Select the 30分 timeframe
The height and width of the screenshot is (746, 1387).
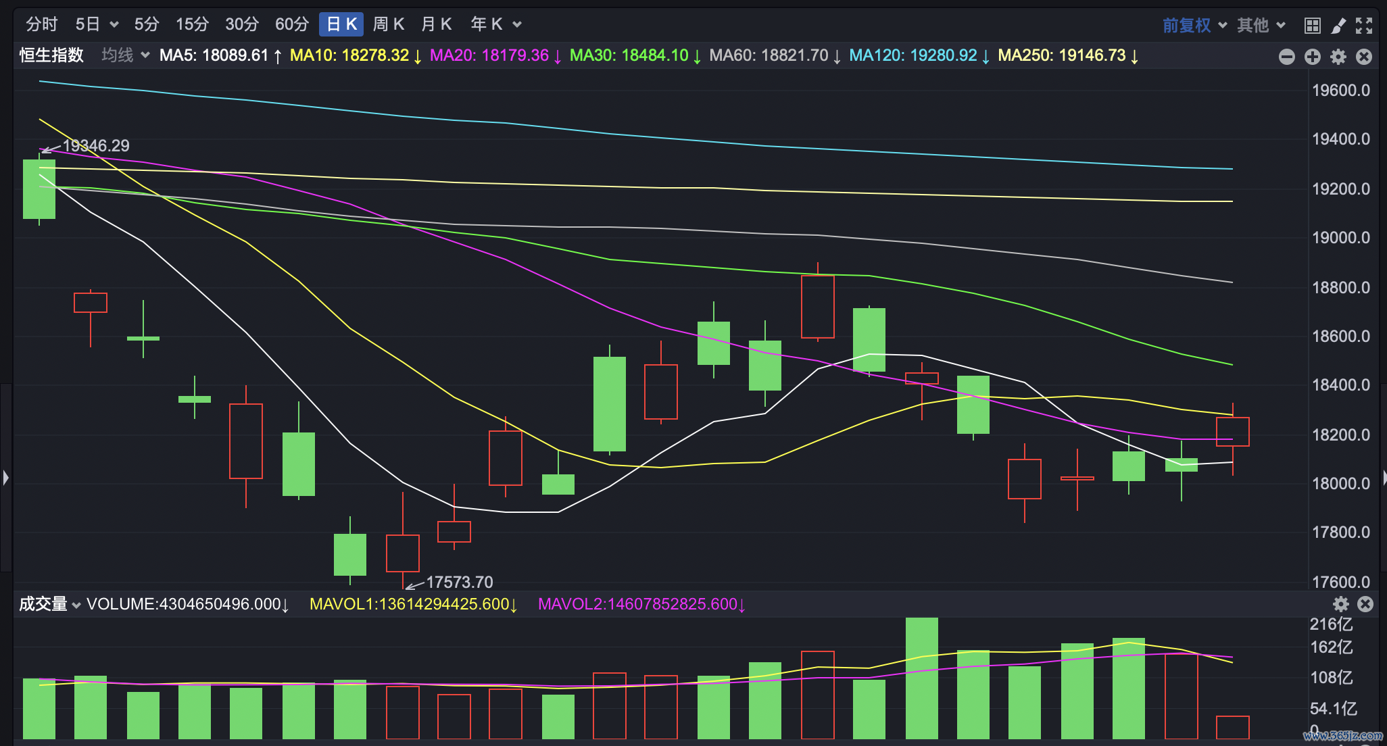242,24
